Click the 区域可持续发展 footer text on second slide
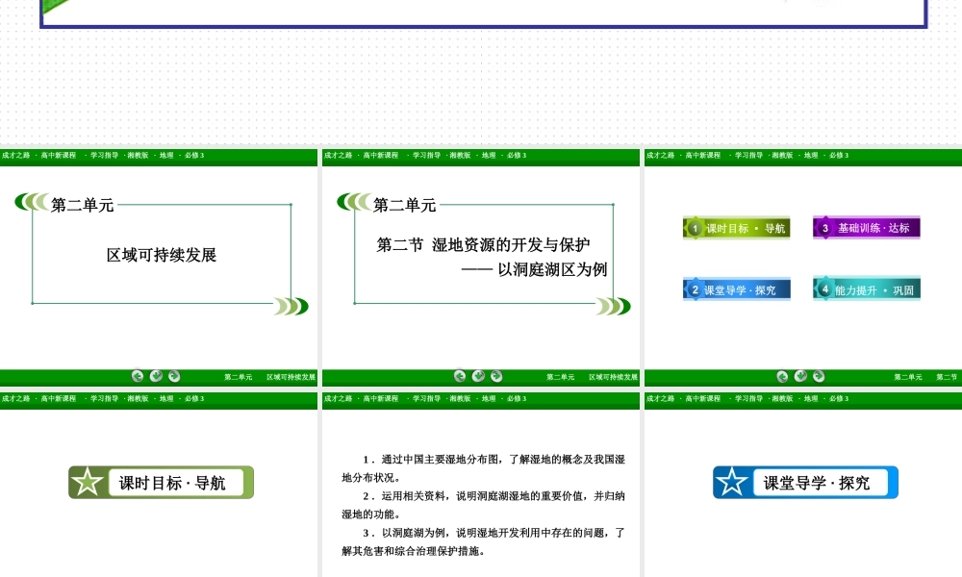The image size is (962, 577). coord(613,377)
